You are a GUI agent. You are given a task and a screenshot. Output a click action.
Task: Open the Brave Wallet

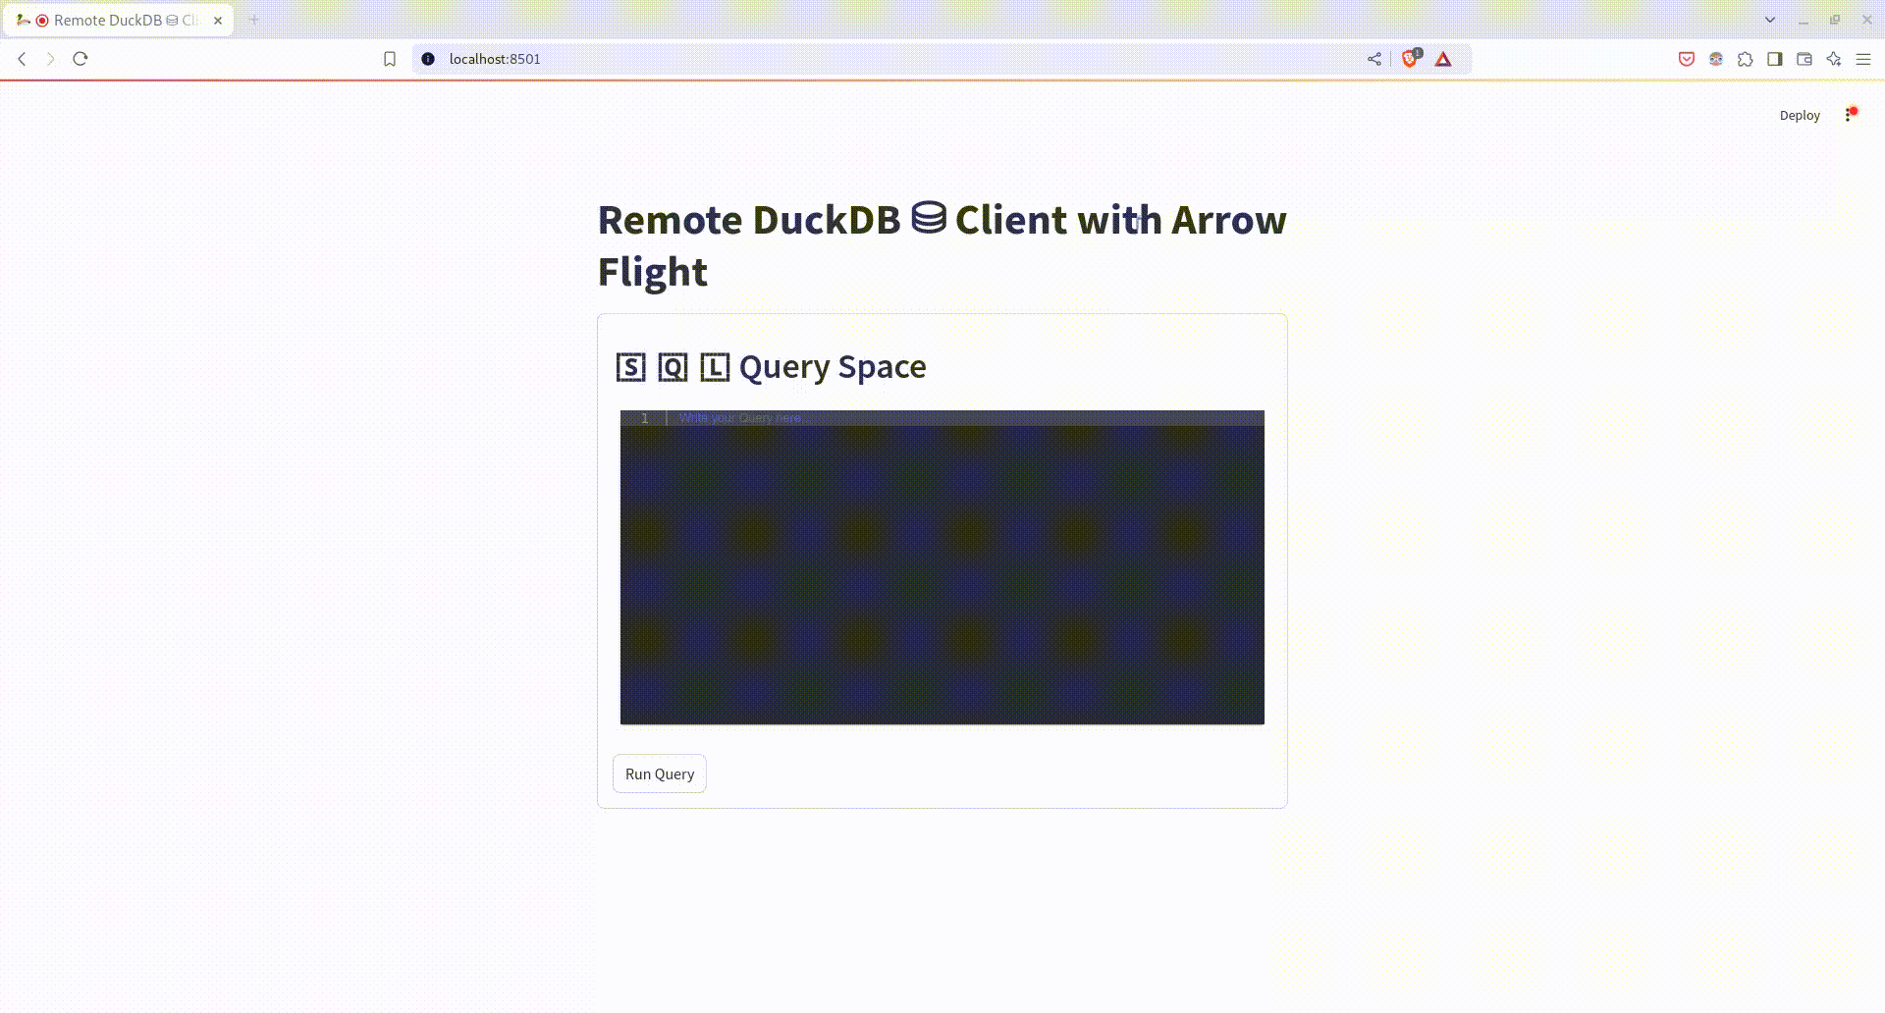(1804, 59)
